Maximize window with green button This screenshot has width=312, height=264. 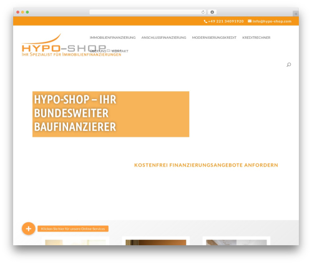27,12
